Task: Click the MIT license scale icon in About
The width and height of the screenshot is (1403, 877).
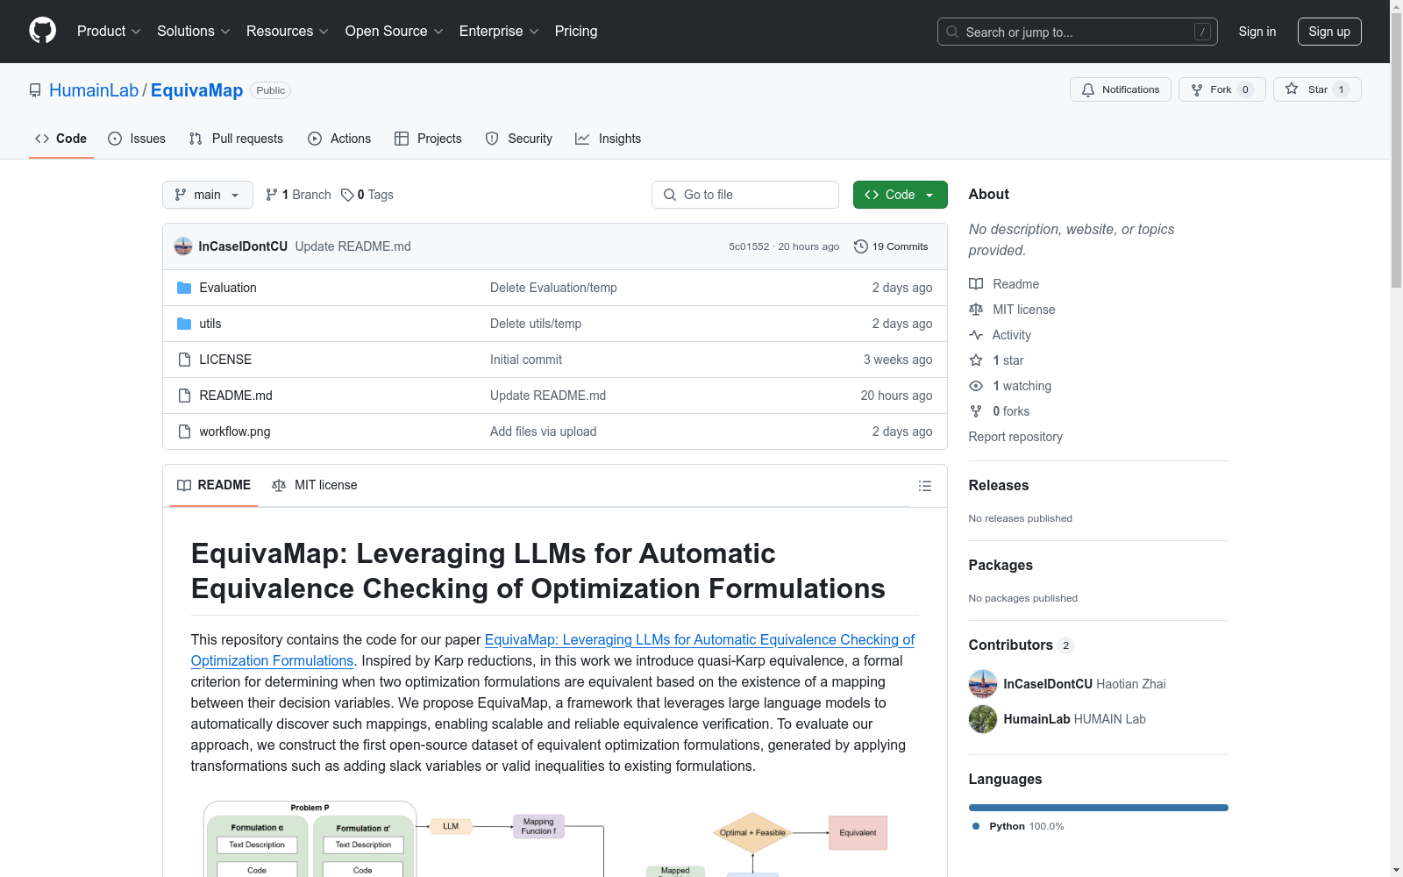Action: pyautogui.click(x=976, y=310)
